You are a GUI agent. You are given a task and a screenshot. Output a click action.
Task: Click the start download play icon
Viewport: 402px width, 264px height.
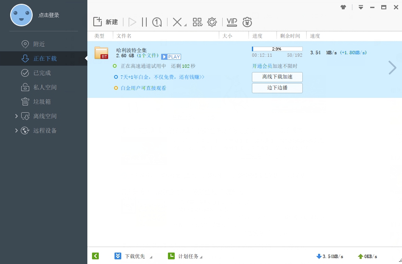tap(131, 22)
